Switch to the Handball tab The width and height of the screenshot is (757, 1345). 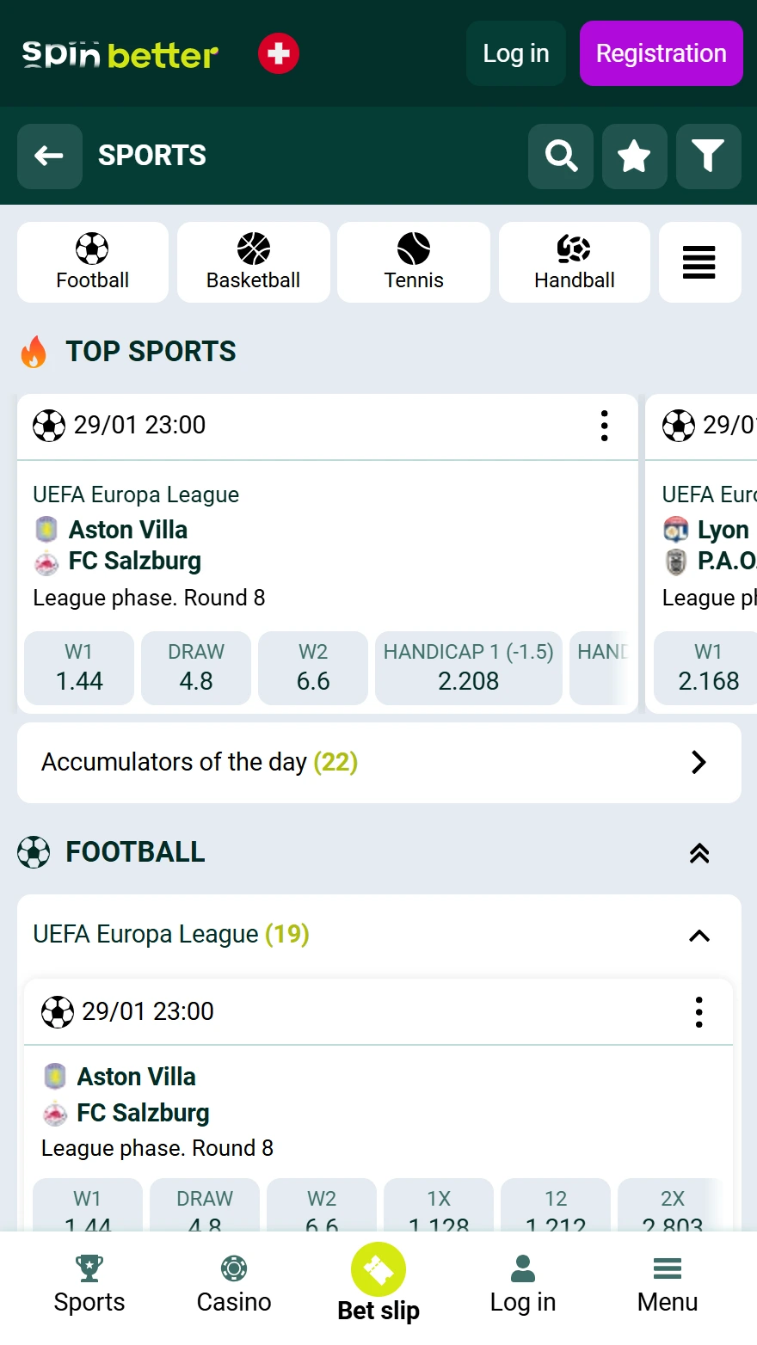574,262
